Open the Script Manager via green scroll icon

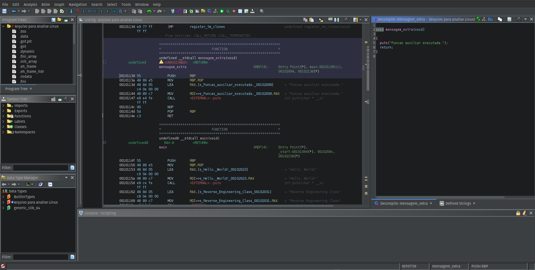click(191, 11)
